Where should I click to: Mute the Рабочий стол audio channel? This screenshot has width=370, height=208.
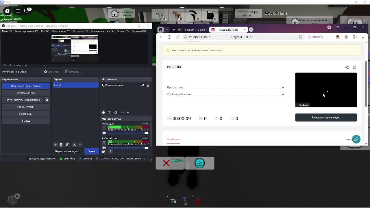(104, 148)
